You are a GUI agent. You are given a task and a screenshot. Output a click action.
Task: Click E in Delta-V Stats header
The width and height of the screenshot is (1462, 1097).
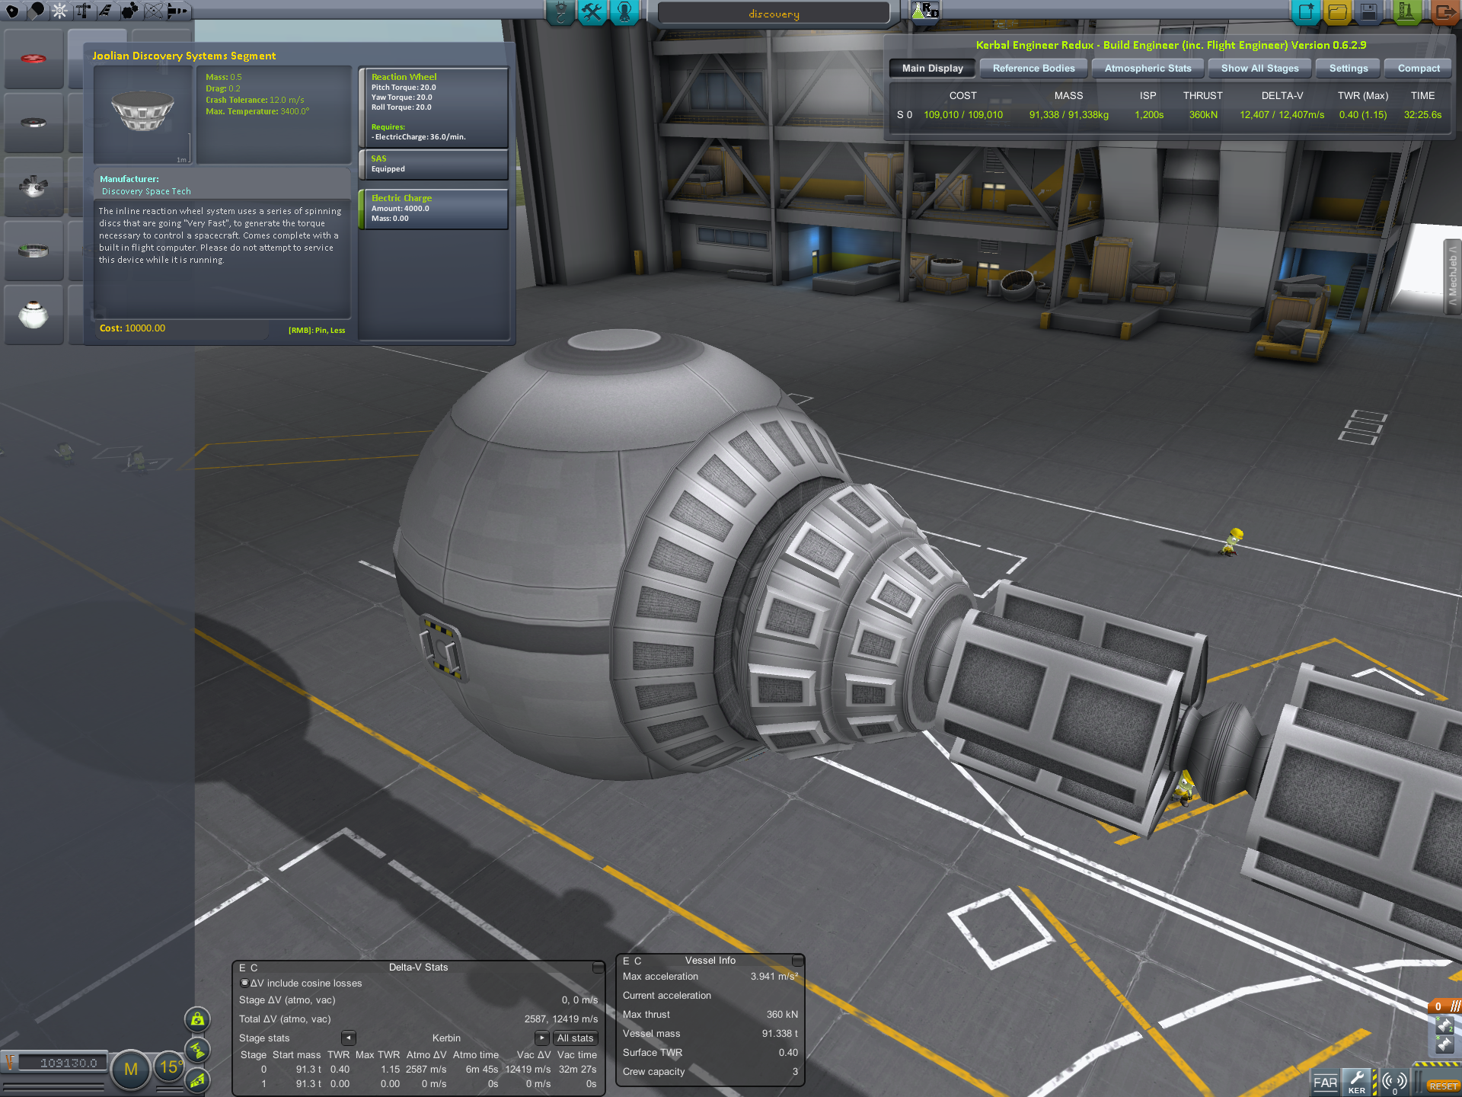[x=242, y=967]
